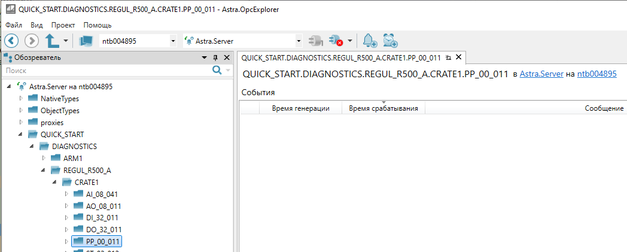Open the ntb004895 computer dropdown
Viewport: 627px width, 252px height.
click(173, 41)
